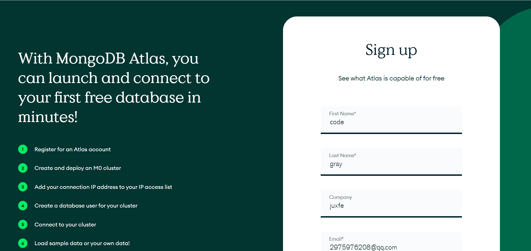Click 'Load sample data or your own data!'

coord(82,243)
